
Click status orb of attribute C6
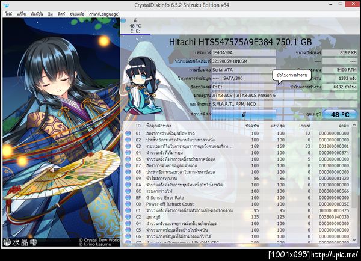pyautogui.click(x=128, y=236)
